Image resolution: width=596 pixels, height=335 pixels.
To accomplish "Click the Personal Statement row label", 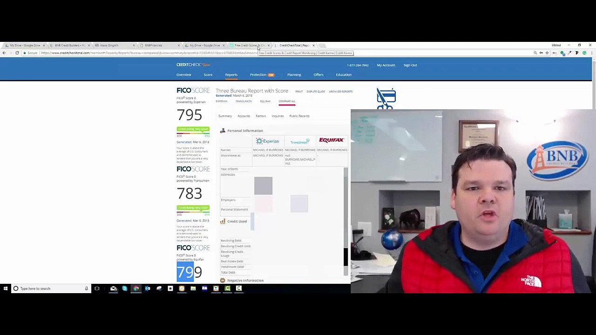I will click(x=234, y=209).
